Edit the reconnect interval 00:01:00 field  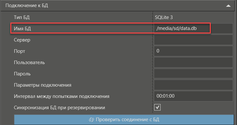coord(194,96)
